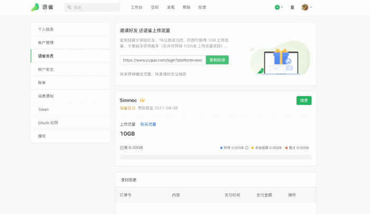Select OAuth 应用 in the sidebar

coord(70,123)
